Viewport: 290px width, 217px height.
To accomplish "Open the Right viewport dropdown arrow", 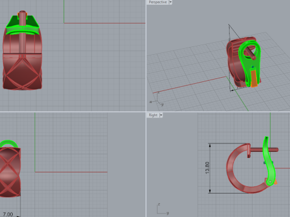I will [x=161, y=115].
